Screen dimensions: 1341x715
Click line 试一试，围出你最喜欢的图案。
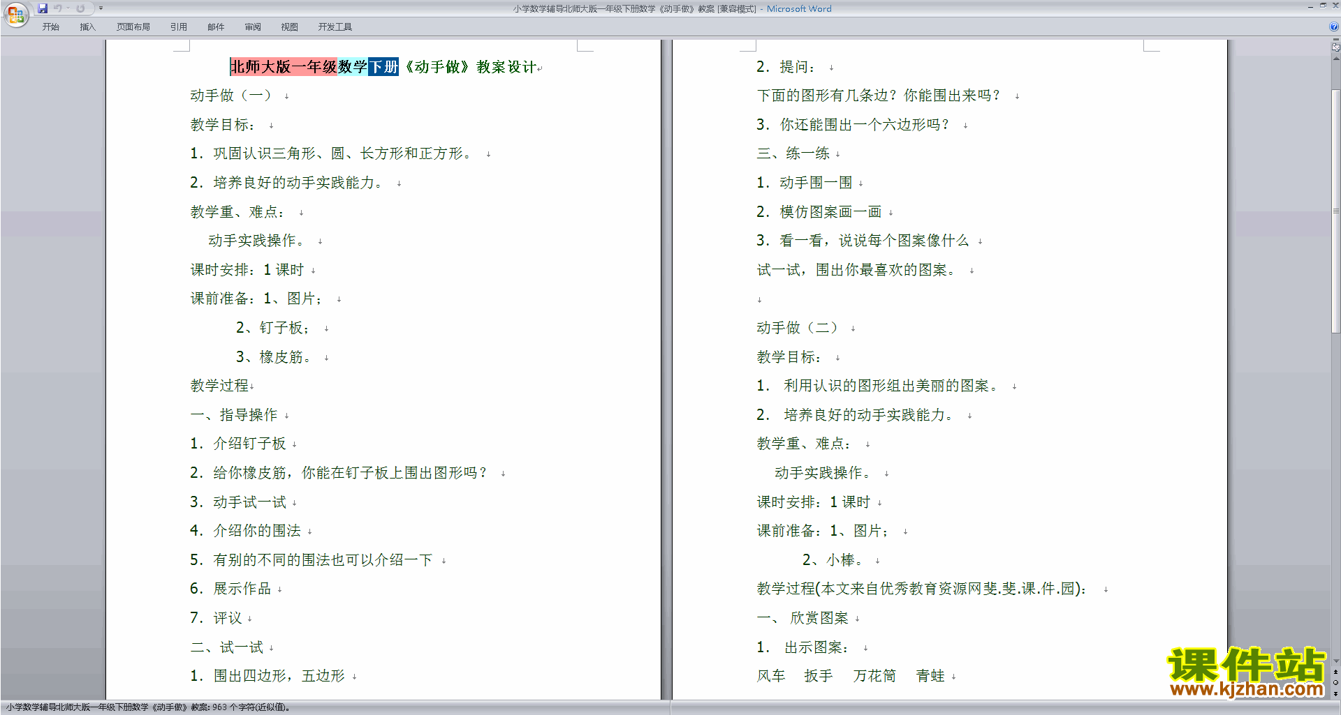856,270
